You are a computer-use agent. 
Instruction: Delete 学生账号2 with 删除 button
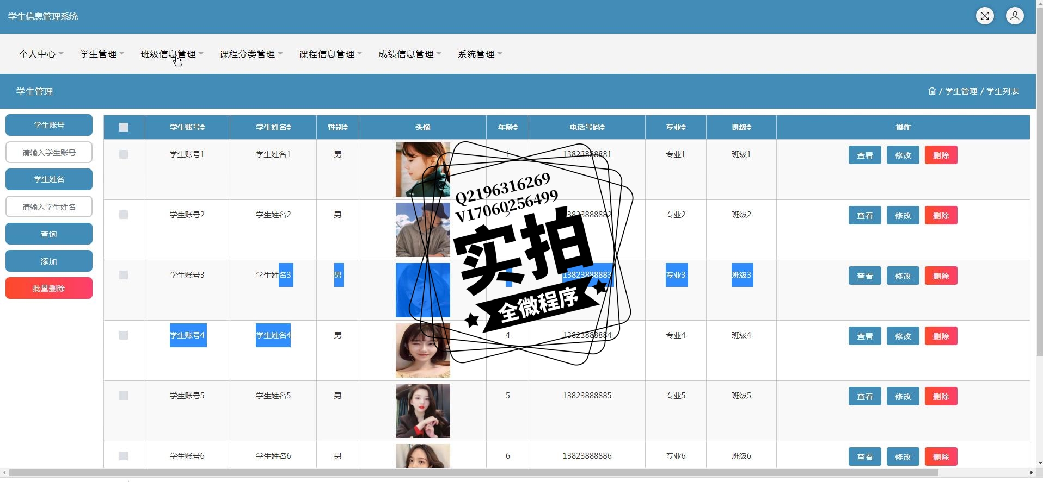pos(941,215)
